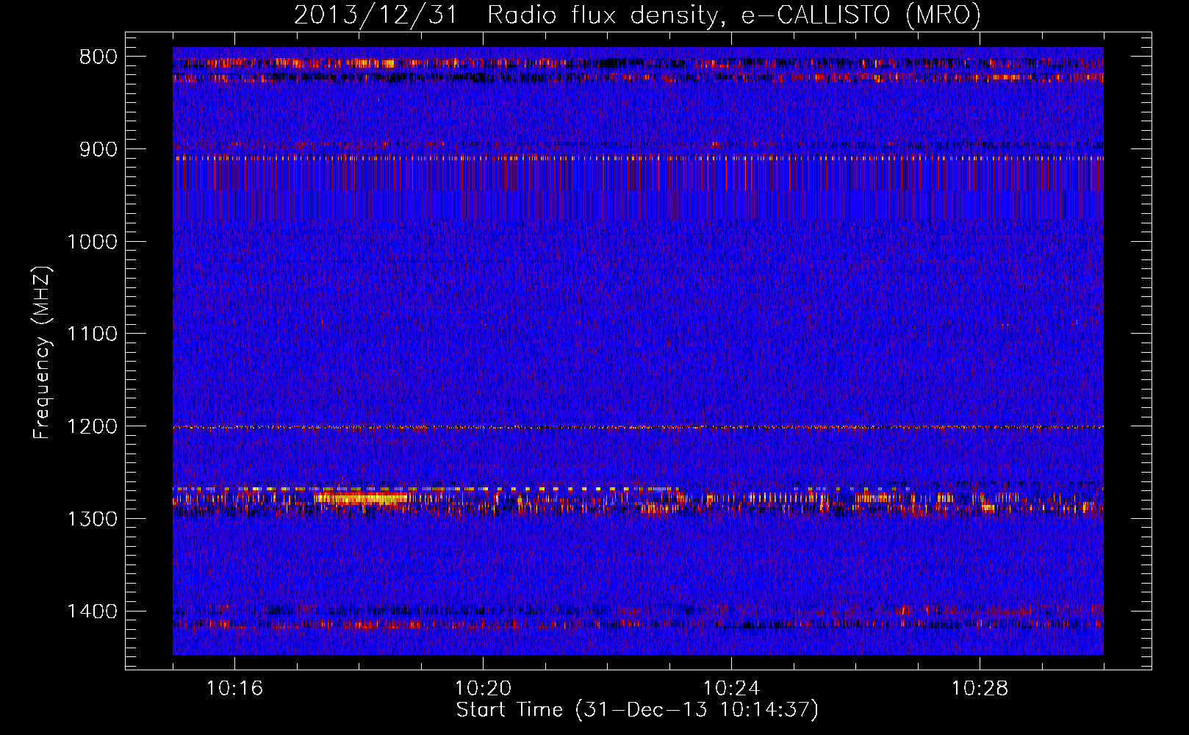Select the 1000 frequency tick label
Image resolution: width=1189 pixels, height=735 pixels.
[92, 242]
